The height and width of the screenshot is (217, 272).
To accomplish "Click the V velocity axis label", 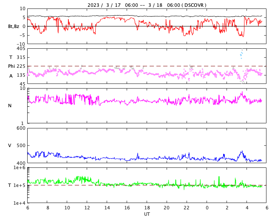I will (x=10, y=145).
